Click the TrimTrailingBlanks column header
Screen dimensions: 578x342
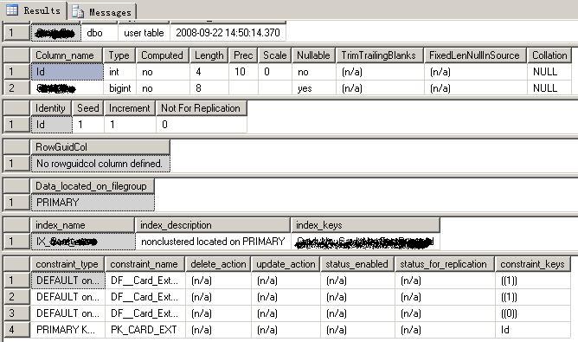tap(380, 55)
